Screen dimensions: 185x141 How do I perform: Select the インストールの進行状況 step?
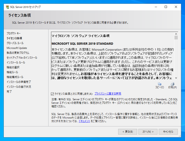[x=19, y=87]
